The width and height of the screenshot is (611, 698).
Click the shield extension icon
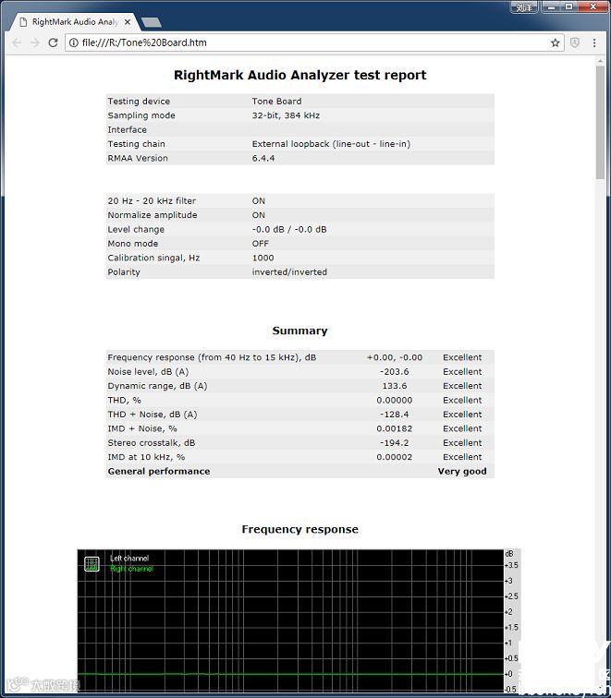click(x=575, y=42)
